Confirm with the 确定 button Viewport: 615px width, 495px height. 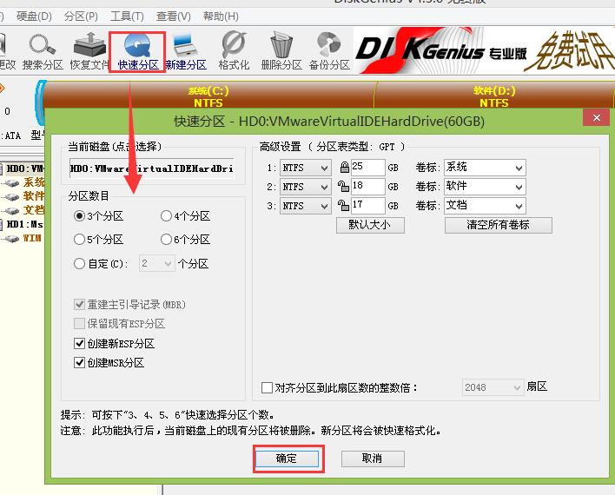point(287,459)
